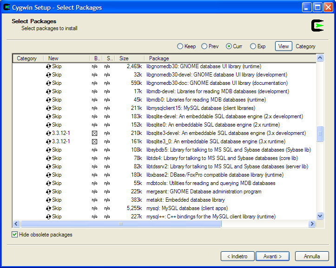Viewport: 336px width, 268px height.
Task: Click the New column header
Action: [66, 58]
